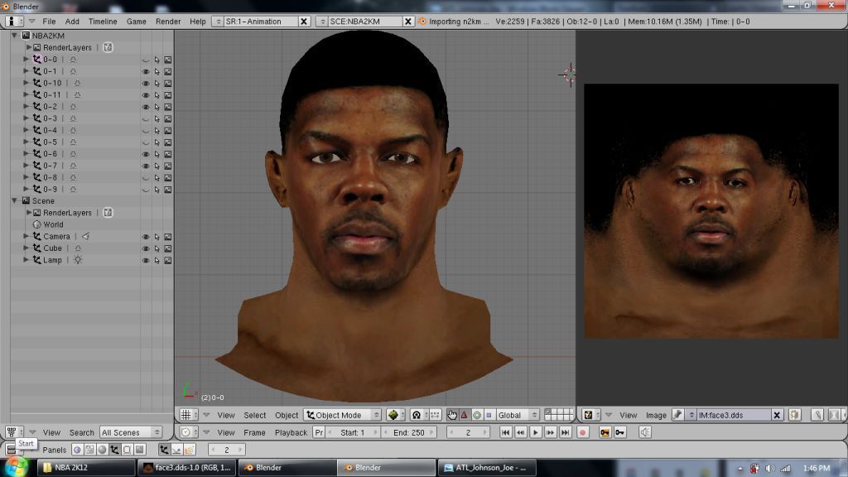This screenshot has width=848, height=477.
Task: Open the Timeline menu in top bar
Action: point(103,21)
